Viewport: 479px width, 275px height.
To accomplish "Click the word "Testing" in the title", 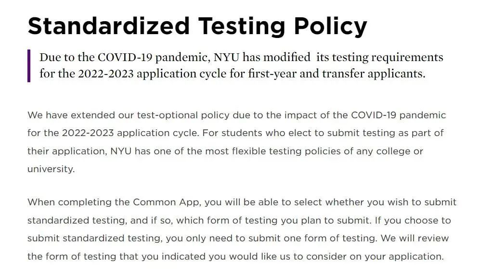I will 242,27.
